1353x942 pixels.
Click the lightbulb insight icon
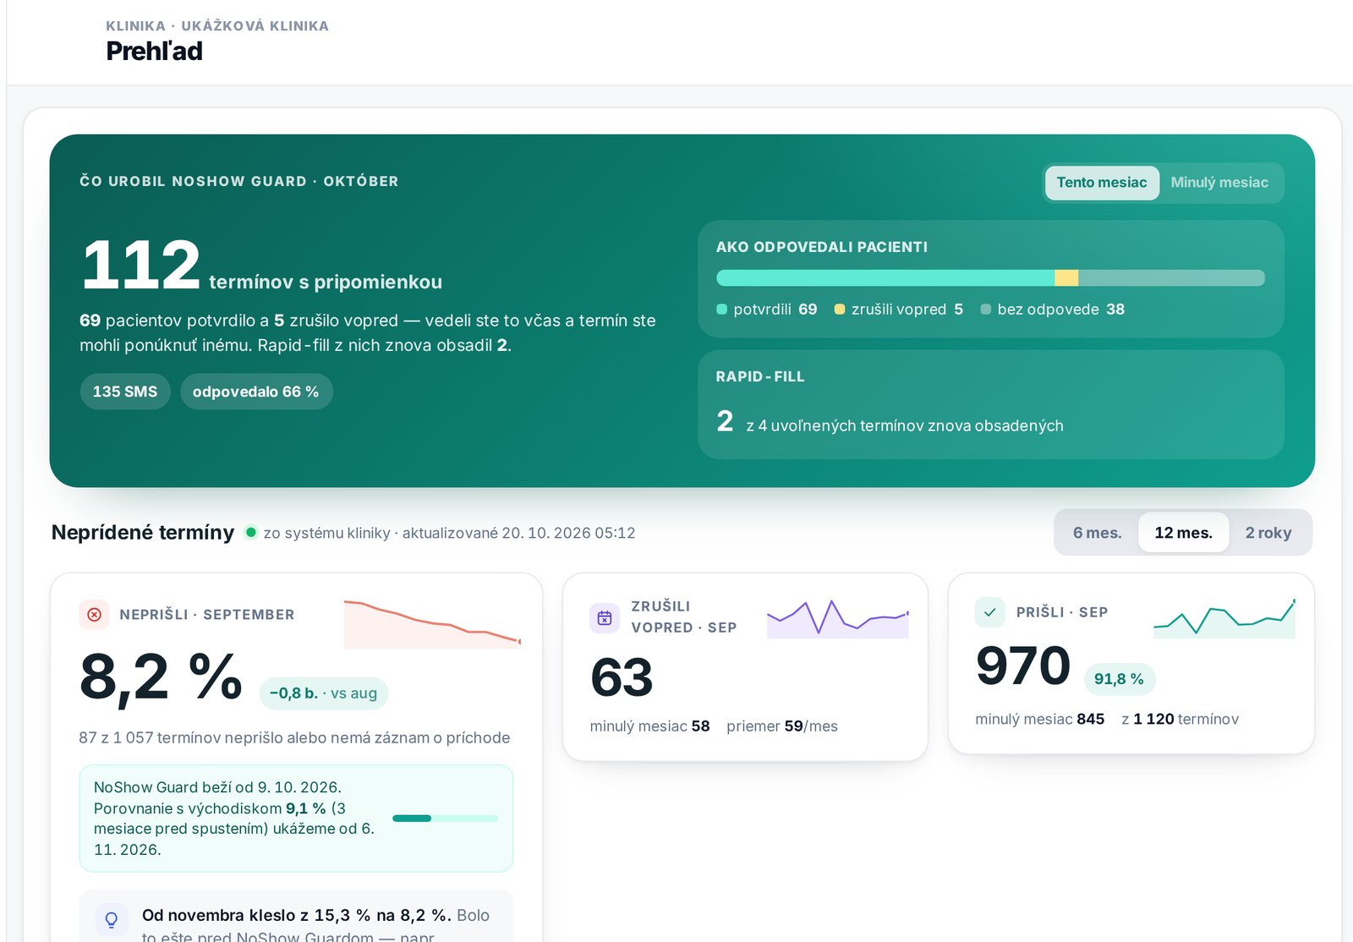point(112,919)
